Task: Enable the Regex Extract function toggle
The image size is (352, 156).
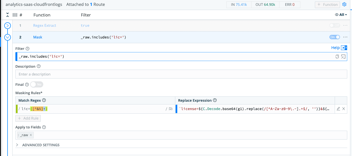Action: click(335, 25)
